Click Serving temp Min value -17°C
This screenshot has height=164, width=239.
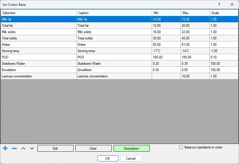(x=166, y=51)
